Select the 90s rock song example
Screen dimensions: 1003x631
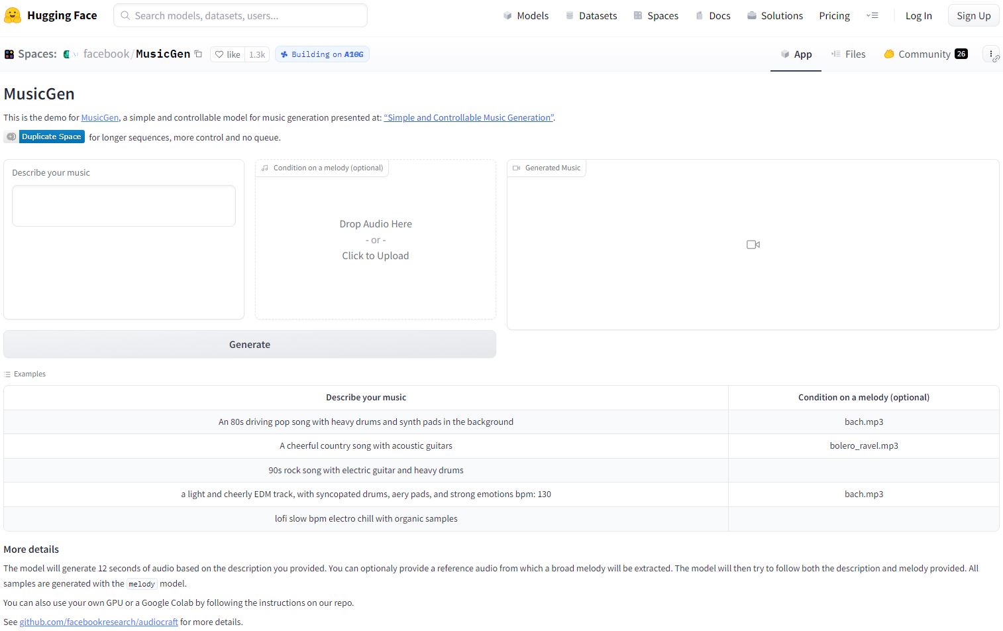(x=366, y=471)
